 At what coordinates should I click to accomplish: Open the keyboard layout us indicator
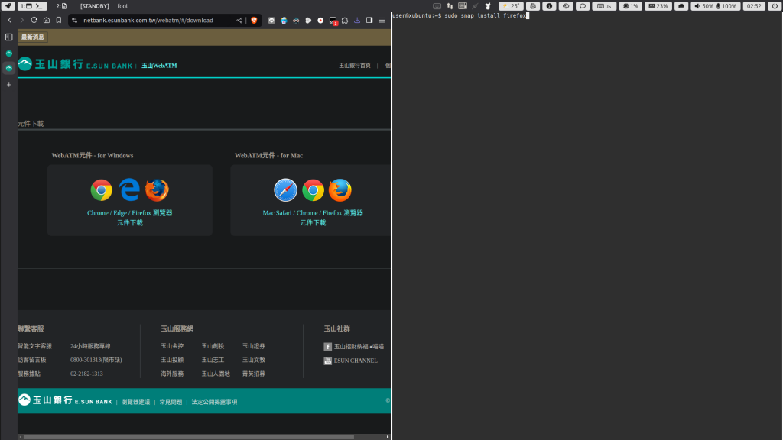click(x=604, y=6)
